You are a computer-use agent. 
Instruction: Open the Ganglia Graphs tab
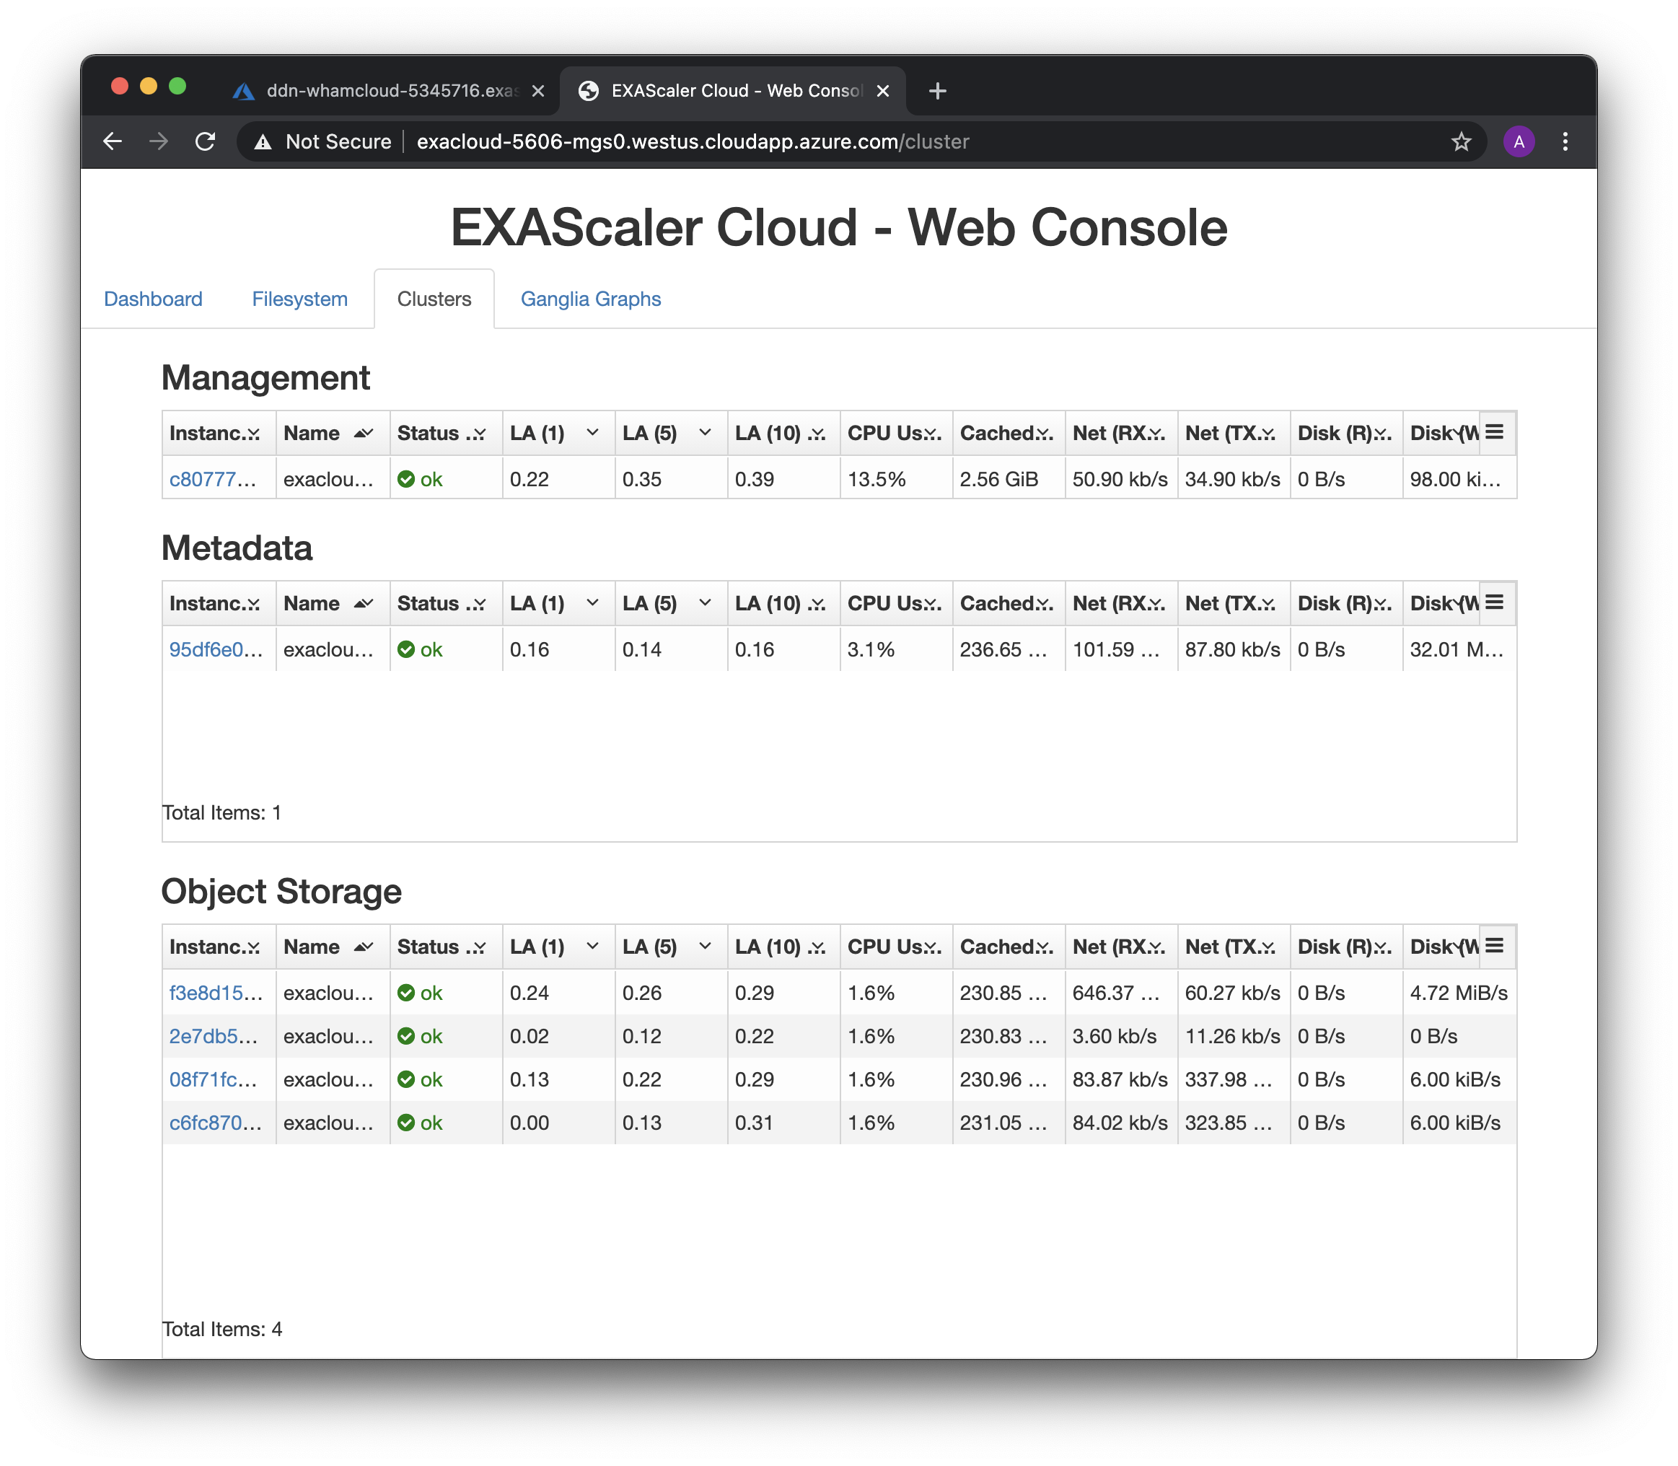pos(590,299)
